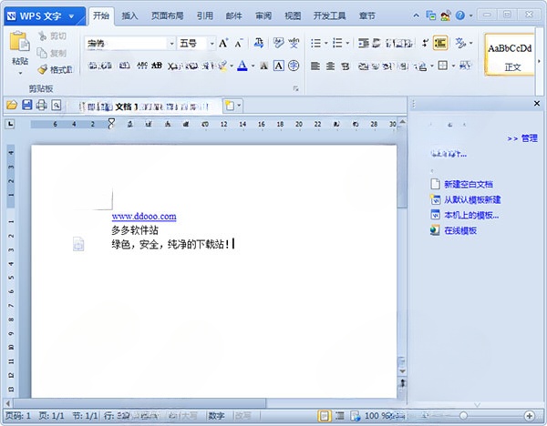Image resolution: width=547 pixels, height=426 pixels.
Task: Click the borders grid icon
Action: 443,66
